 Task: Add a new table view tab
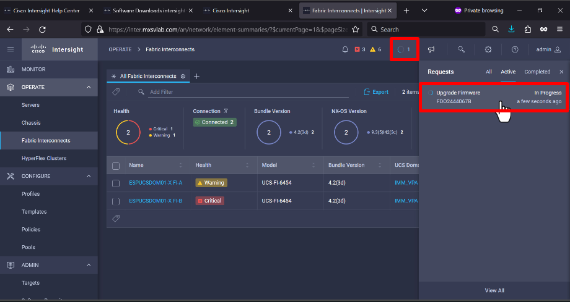[x=196, y=76]
